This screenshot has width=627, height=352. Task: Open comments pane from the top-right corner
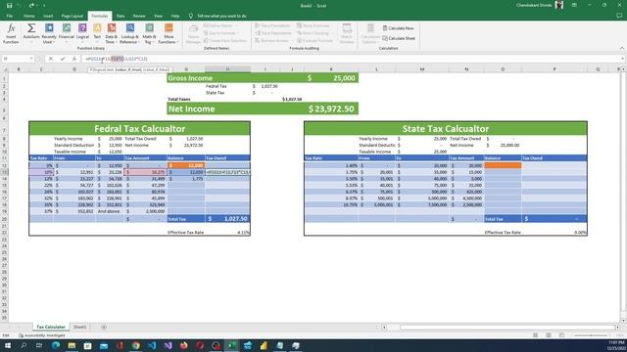coord(619,16)
